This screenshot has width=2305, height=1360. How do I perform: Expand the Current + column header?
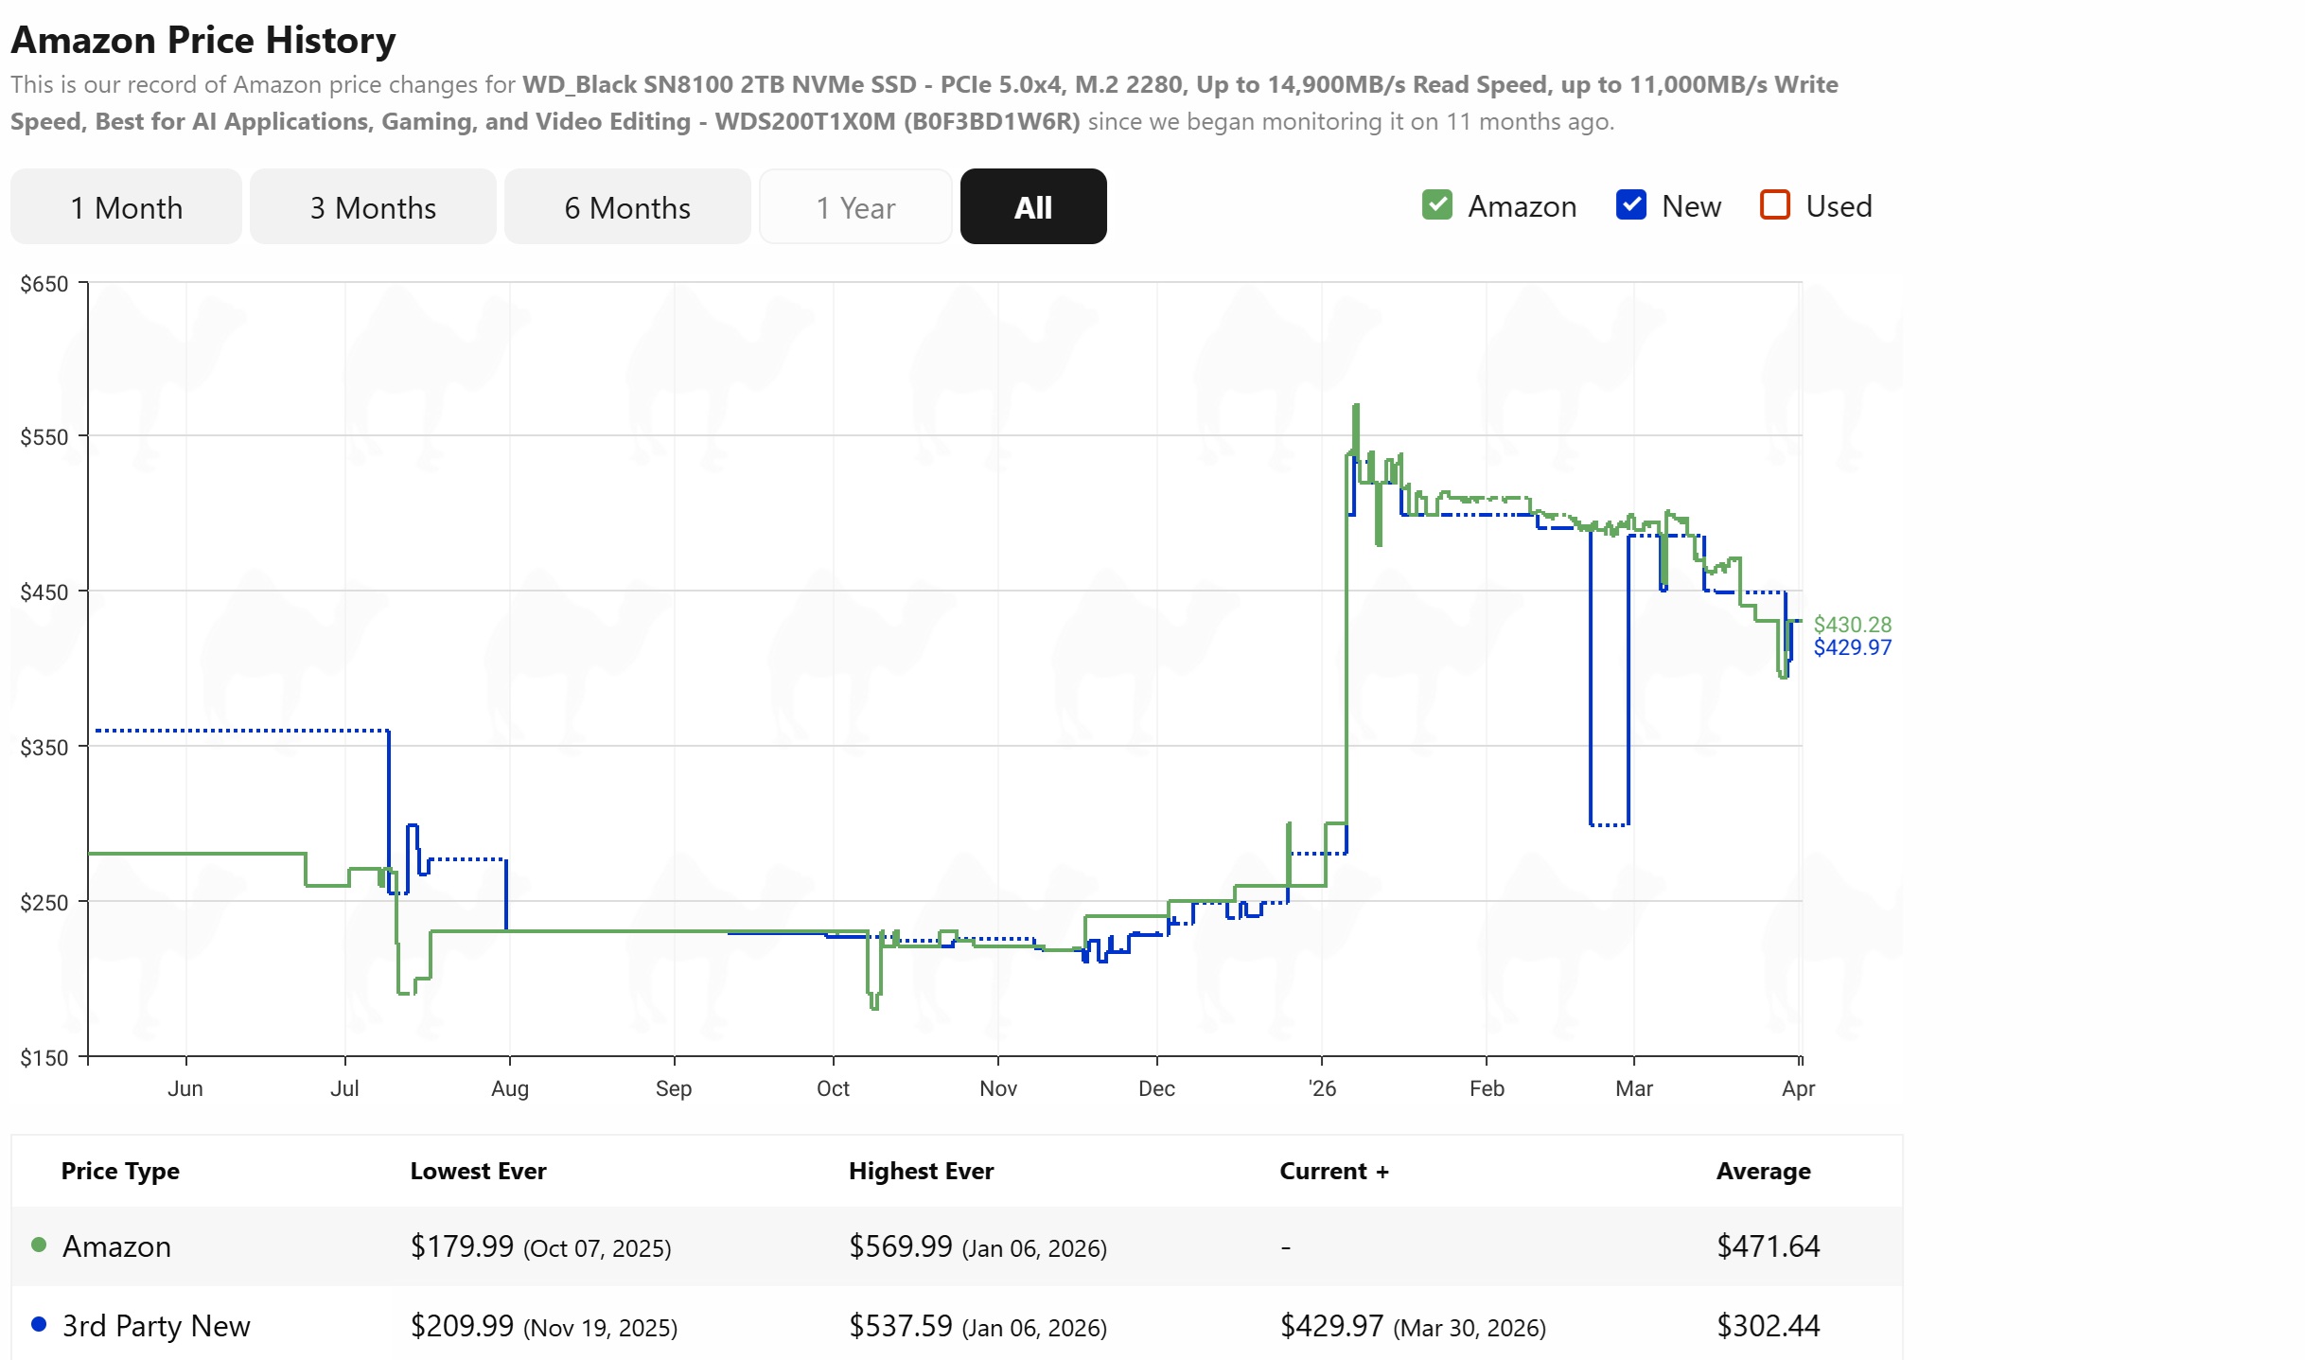(1334, 1171)
